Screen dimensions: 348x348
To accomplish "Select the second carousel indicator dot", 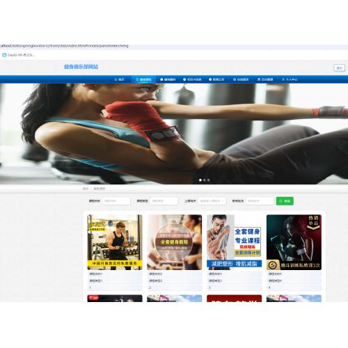I will (205, 180).
